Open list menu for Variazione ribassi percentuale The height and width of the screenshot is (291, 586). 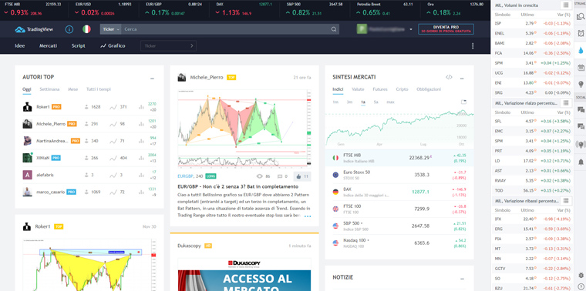(x=565, y=201)
